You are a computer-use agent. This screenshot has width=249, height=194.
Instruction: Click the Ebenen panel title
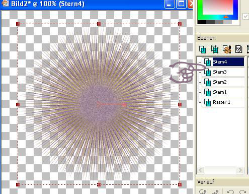[x=206, y=38]
